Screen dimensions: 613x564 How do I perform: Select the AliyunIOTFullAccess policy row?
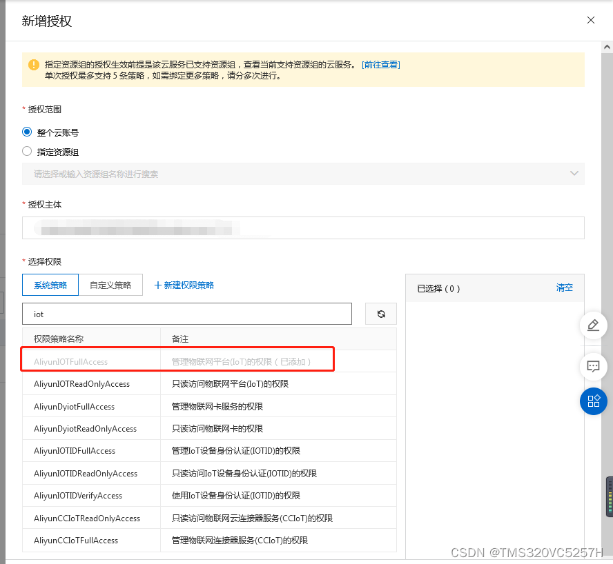click(x=209, y=361)
